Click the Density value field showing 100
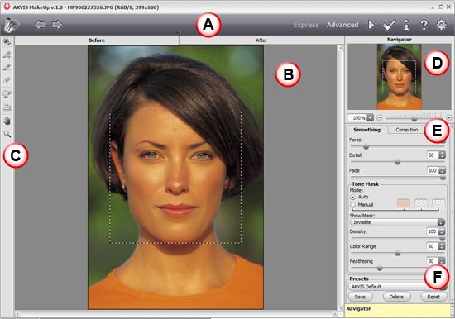Image resolution: width=455 pixels, height=319 pixels. 433,231
